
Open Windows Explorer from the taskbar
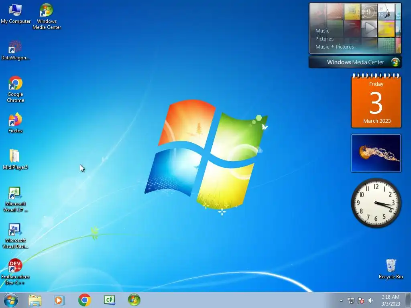coord(35,300)
